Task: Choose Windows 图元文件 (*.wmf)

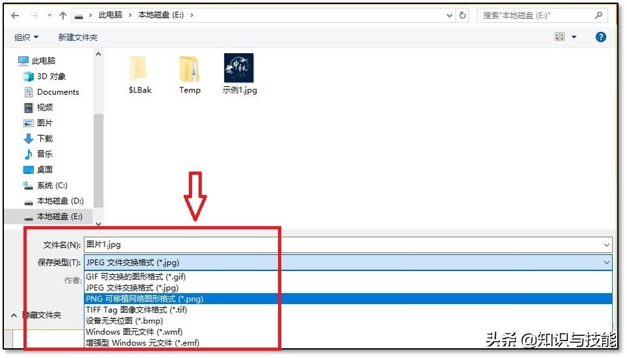Action: click(348, 331)
